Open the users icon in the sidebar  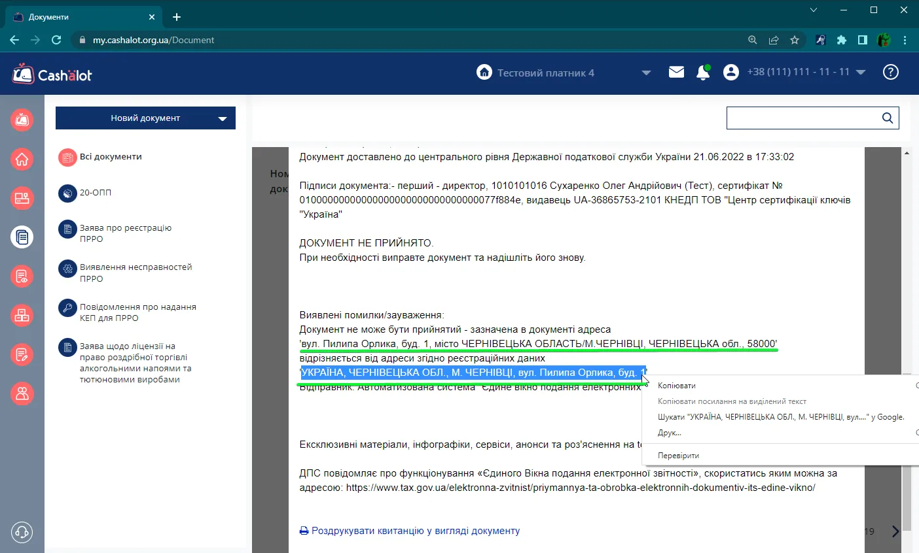click(x=22, y=394)
